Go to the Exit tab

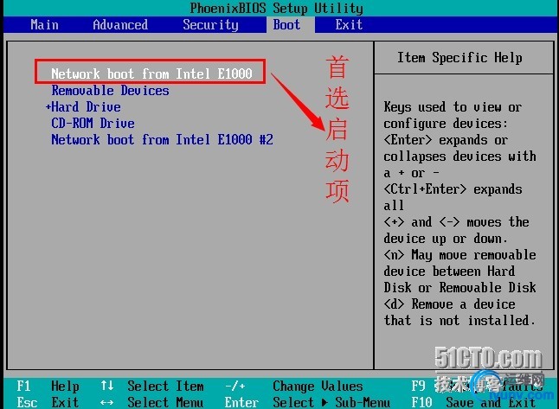tap(349, 25)
